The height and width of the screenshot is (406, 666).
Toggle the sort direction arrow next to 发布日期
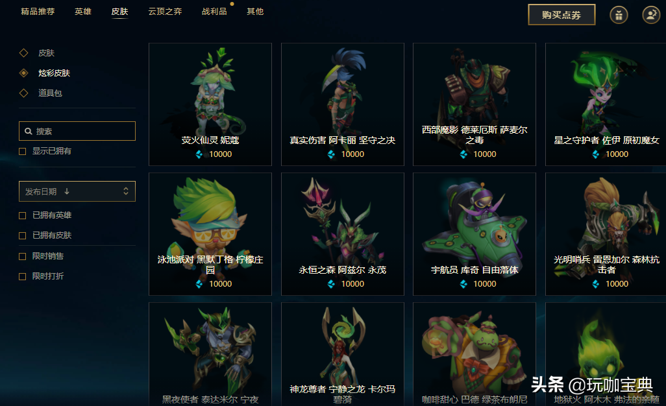coord(67,191)
